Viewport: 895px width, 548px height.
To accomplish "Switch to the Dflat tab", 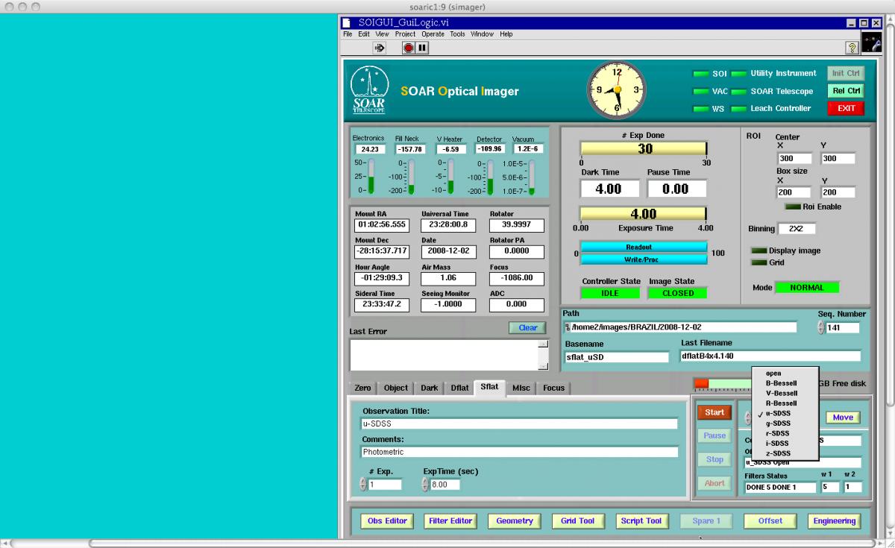I will pos(459,388).
